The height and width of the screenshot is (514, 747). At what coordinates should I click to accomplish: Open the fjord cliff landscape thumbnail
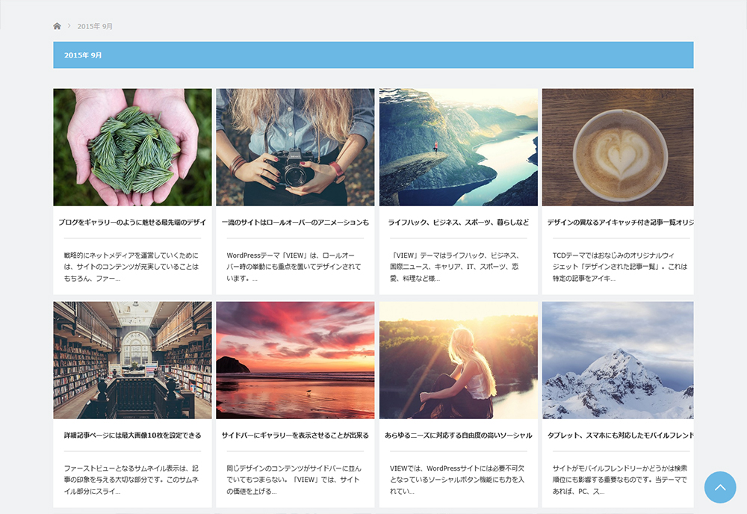pos(459,147)
